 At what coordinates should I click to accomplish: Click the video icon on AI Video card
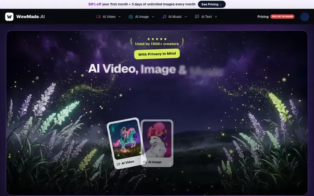pos(118,164)
